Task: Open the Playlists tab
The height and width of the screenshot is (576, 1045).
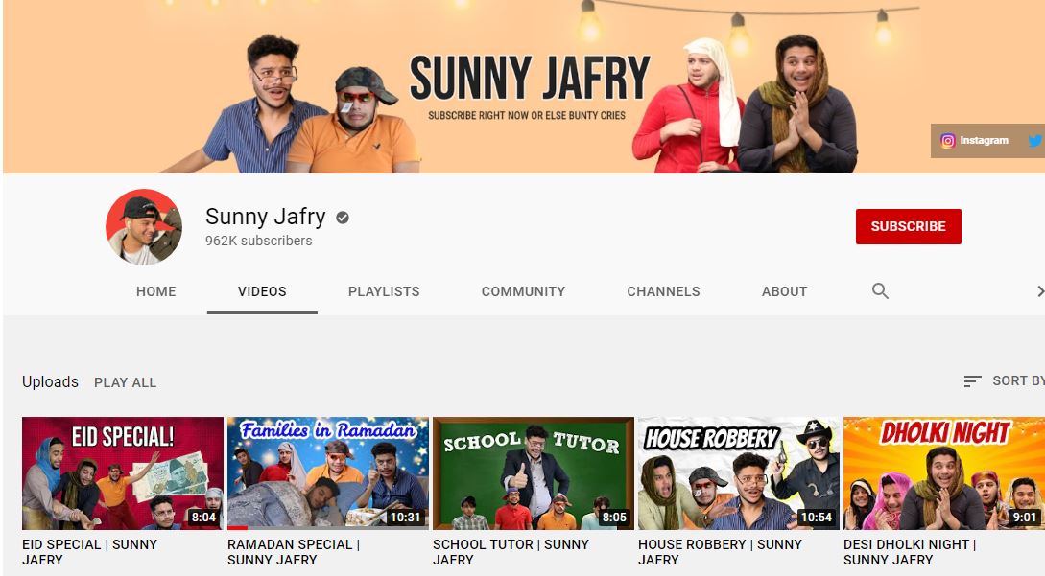Action: [x=384, y=291]
